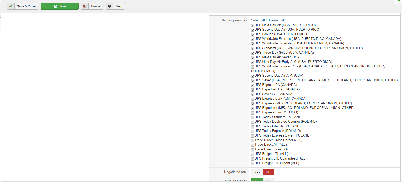Image resolution: width=402 pixels, height=182 pixels.
Task: Enable UPS Today Standard (POLAND) checkbox
Action: [253, 117]
